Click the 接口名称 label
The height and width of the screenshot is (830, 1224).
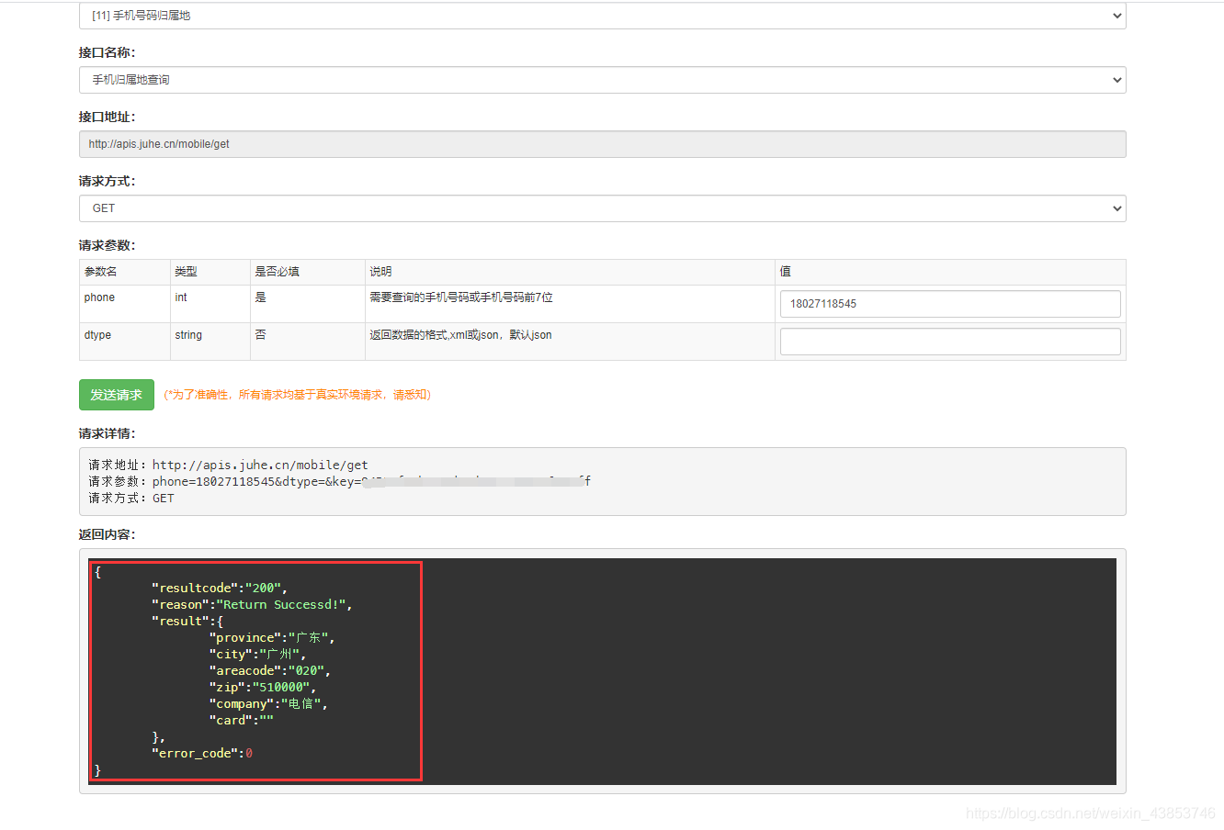(107, 53)
